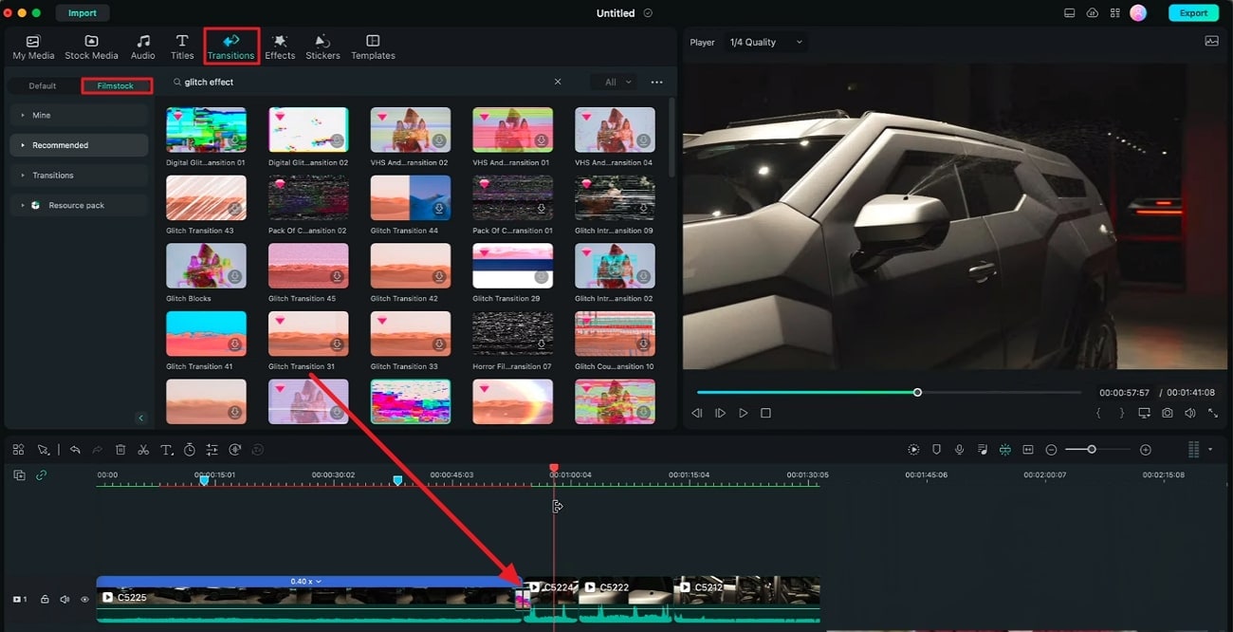Zoom out timeline with minus icon
The width and height of the screenshot is (1233, 632).
coord(1051,450)
